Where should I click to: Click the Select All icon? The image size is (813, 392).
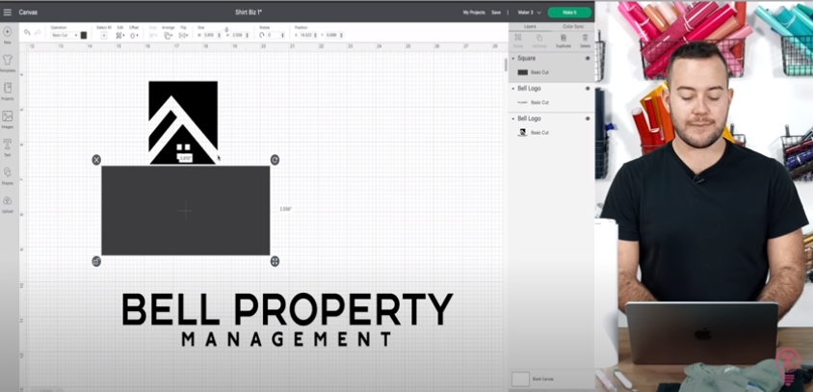point(104,36)
